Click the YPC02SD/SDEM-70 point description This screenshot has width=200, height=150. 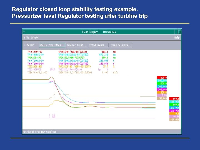pos(71,58)
